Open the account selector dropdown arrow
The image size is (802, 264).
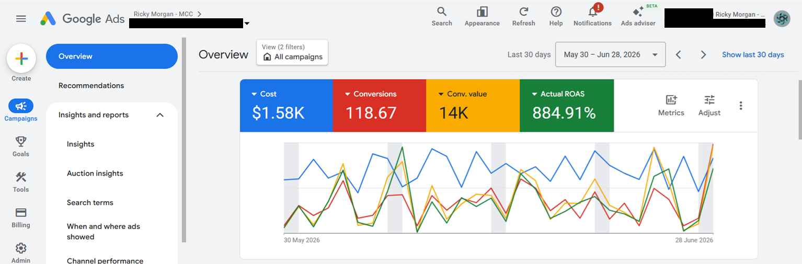(247, 24)
